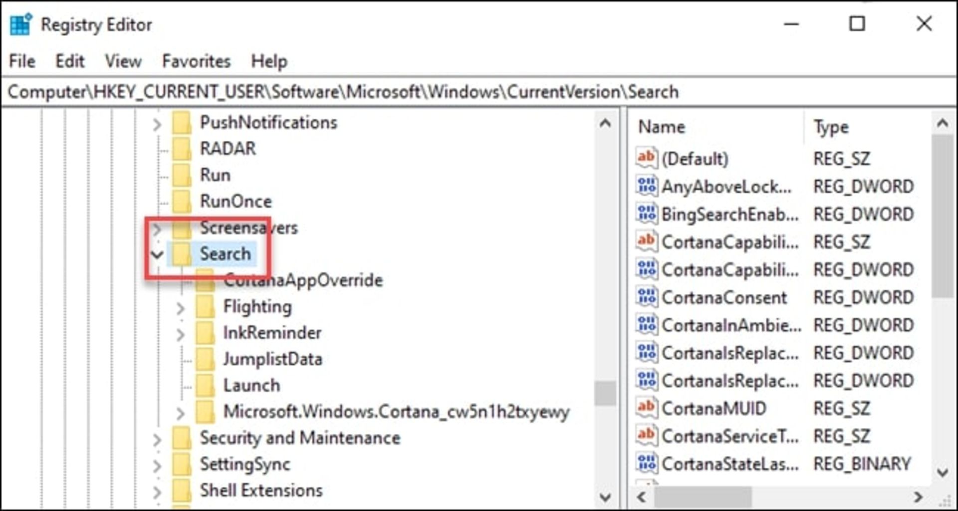Click the CortanaInAmbie DWORD value icon
Viewport: 958px width, 511px height.
click(647, 325)
